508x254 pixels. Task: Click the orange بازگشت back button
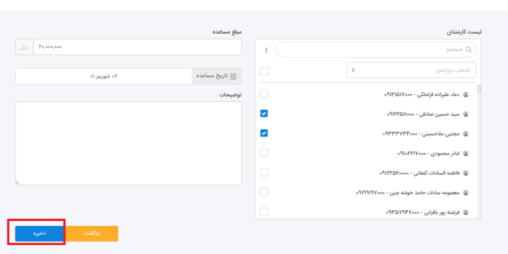(92, 234)
